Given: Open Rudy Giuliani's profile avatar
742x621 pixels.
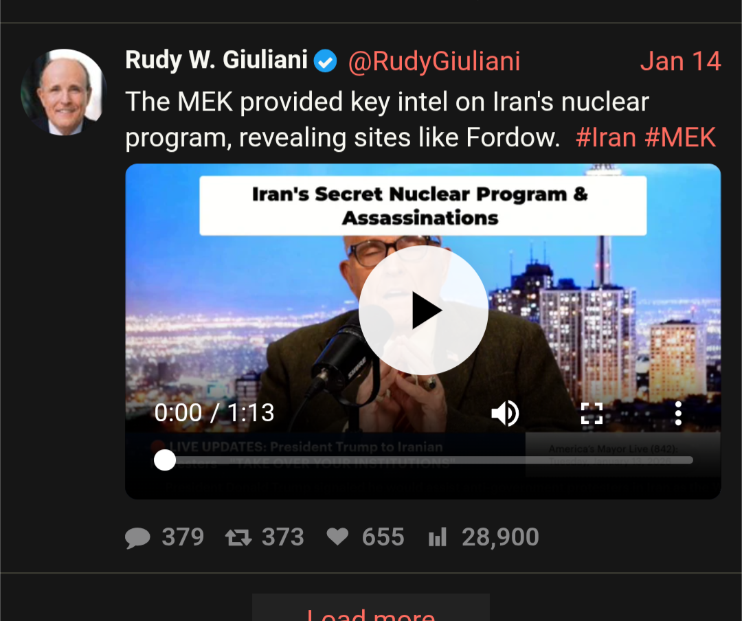Looking at the screenshot, I should 64,92.
